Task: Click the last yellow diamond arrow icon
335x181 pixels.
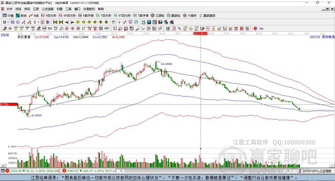Action: tap(106, 22)
